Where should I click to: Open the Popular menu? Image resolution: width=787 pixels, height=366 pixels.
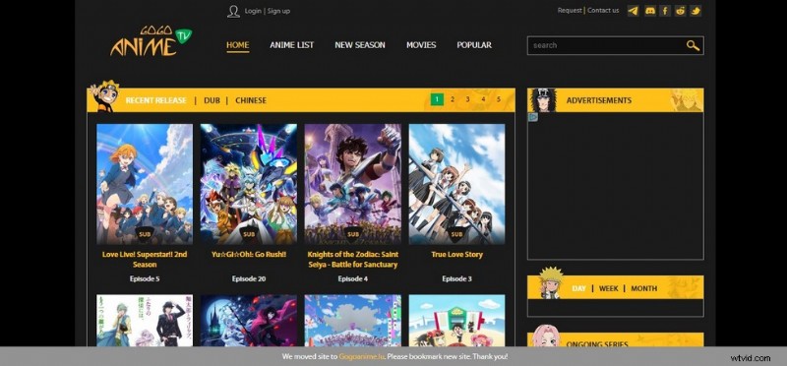click(474, 45)
